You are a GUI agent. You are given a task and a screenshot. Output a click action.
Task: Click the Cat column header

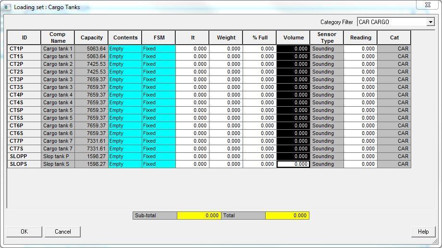[394, 37]
